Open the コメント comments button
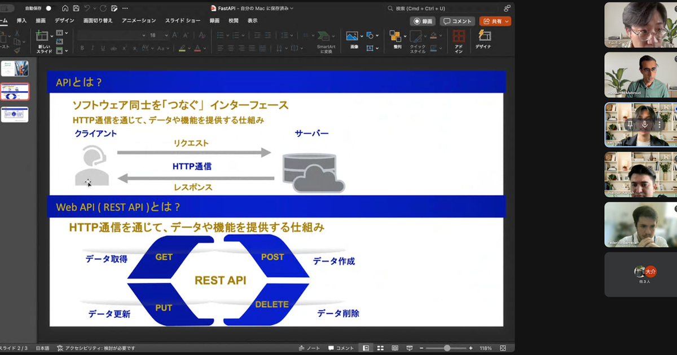Screen dimensions: 677x355 coord(458,21)
